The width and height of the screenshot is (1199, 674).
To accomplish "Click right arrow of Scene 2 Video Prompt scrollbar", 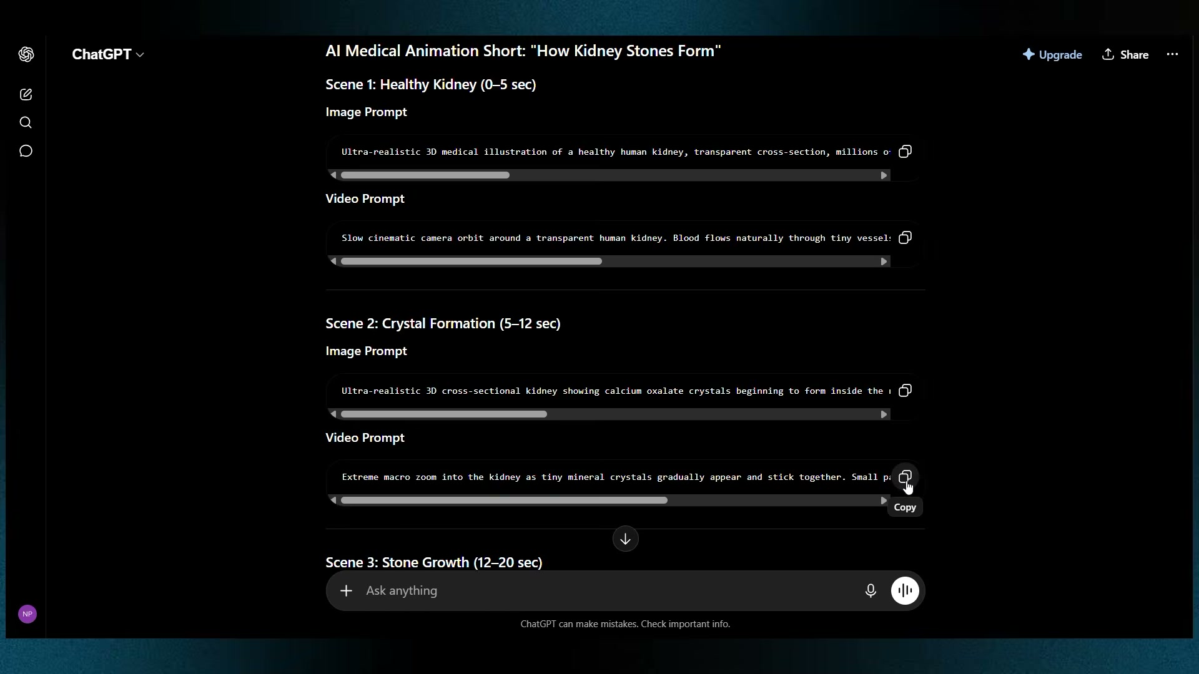I will [884, 501].
